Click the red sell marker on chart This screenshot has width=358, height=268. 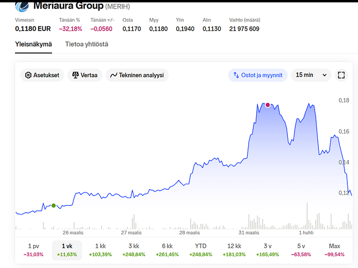pyautogui.click(x=267, y=105)
